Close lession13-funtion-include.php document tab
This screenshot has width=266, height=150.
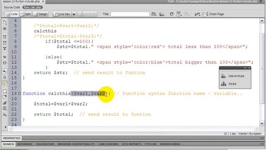pyautogui.click(x=43, y=1)
